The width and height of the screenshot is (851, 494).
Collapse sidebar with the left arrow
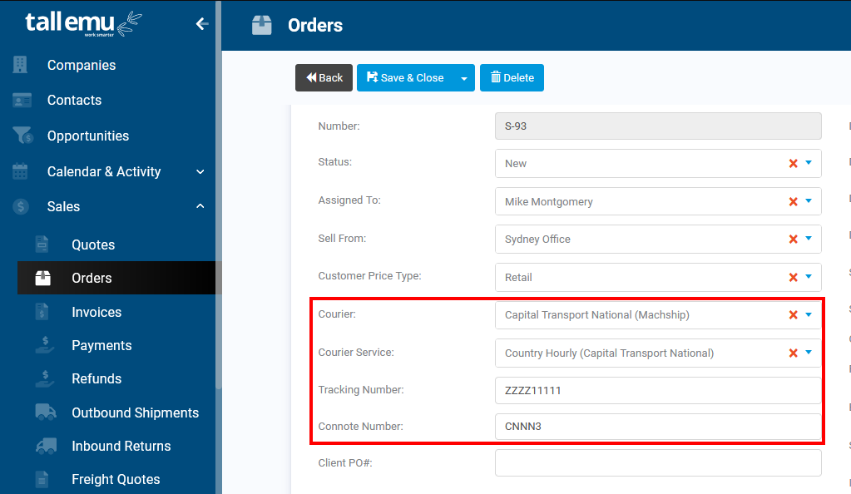click(202, 24)
